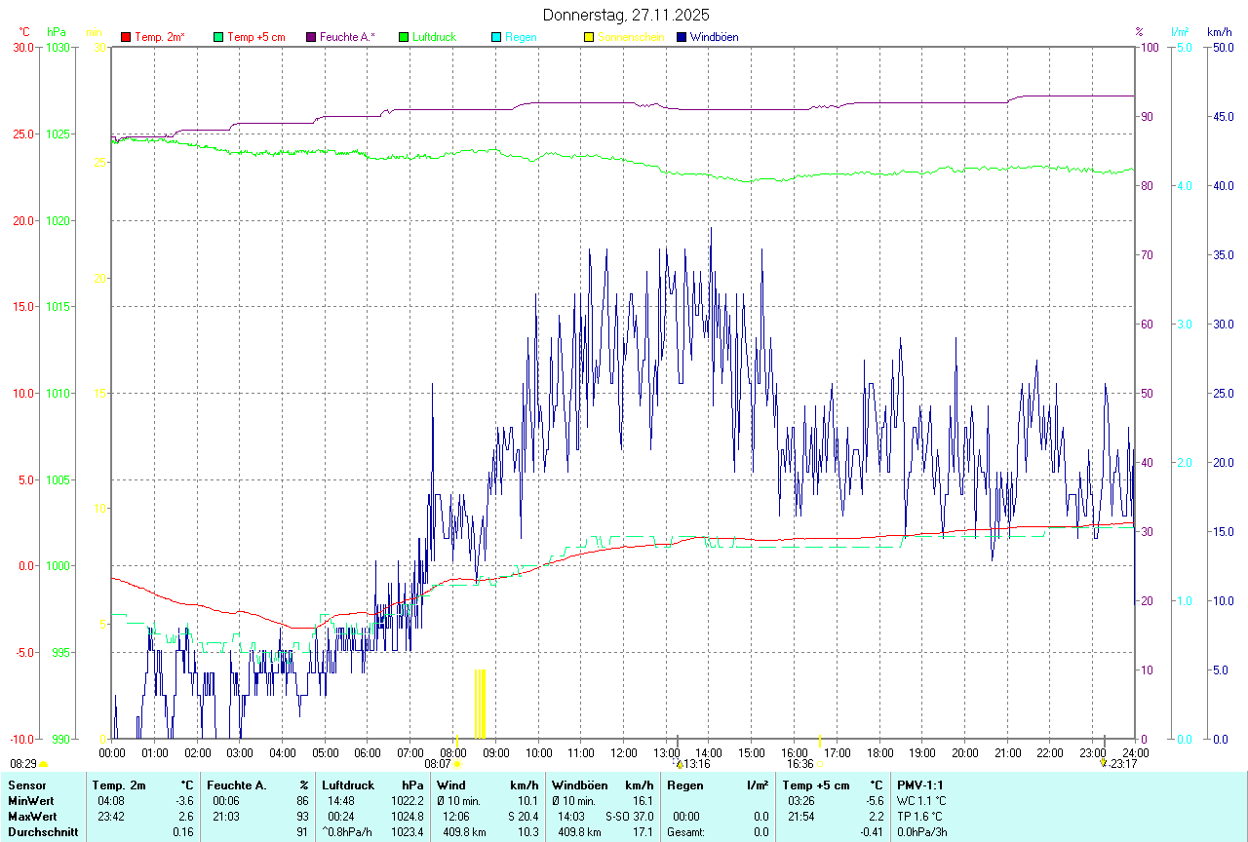The height and width of the screenshot is (842, 1248).
Task: Click the MaxWert row label
Action: click(34, 817)
